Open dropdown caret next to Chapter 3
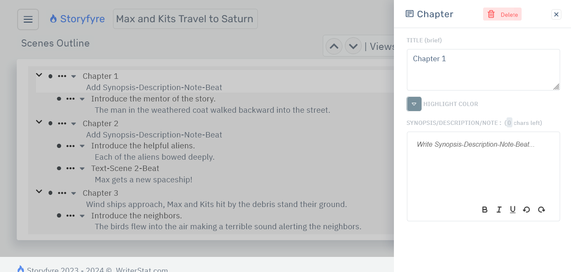Screen dimensions: 571x272 point(73,193)
